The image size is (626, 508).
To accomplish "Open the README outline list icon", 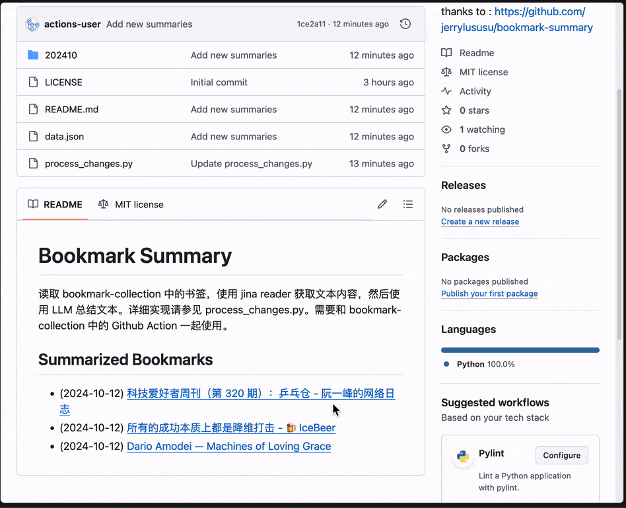I will pos(408,204).
